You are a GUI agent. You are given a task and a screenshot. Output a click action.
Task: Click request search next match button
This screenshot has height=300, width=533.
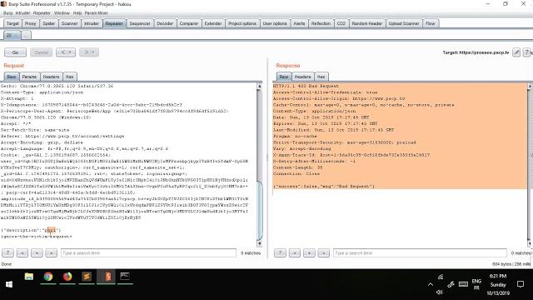52,252
